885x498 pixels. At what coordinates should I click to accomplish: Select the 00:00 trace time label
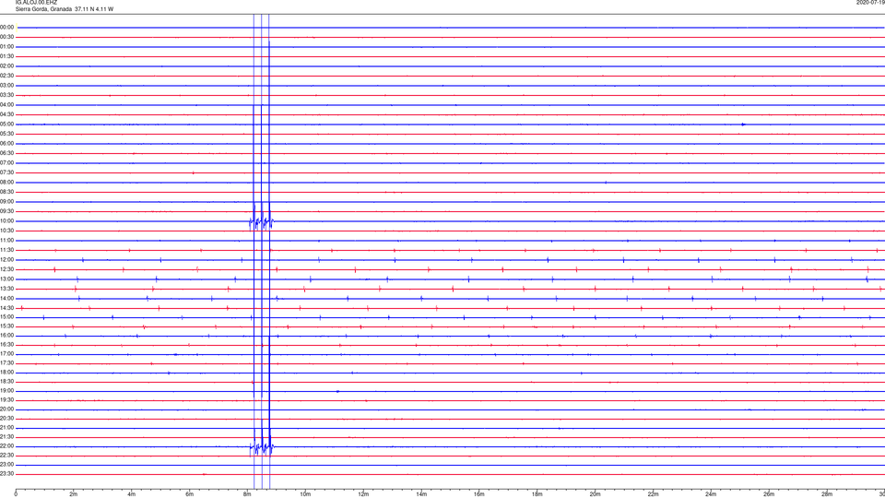coord(6,27)
